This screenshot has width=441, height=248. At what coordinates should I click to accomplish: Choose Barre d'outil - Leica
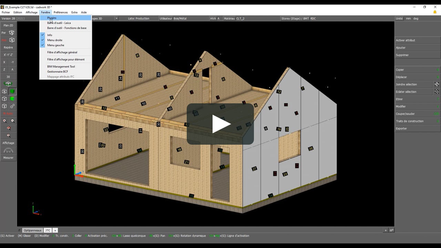pos(66,23)
